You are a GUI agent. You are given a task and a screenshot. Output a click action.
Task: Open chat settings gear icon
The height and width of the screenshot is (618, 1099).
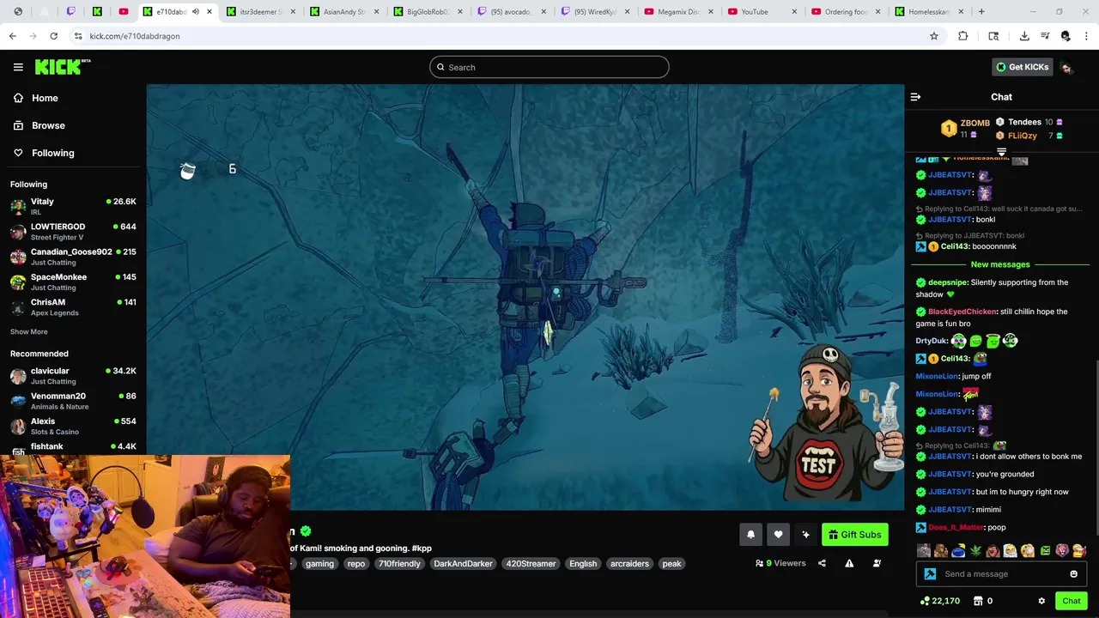[1041, 601]
